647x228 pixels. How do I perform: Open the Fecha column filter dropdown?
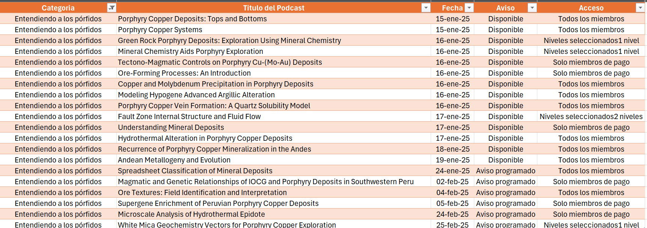469,8
